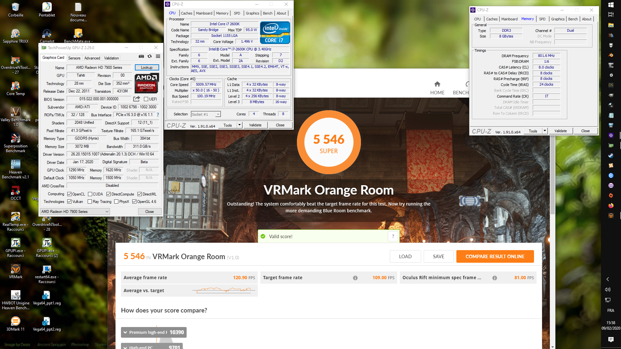Toggle OpenCL checkbox in GPU-Z
Screen dimensions: 621x349
(x=69, y=194)
